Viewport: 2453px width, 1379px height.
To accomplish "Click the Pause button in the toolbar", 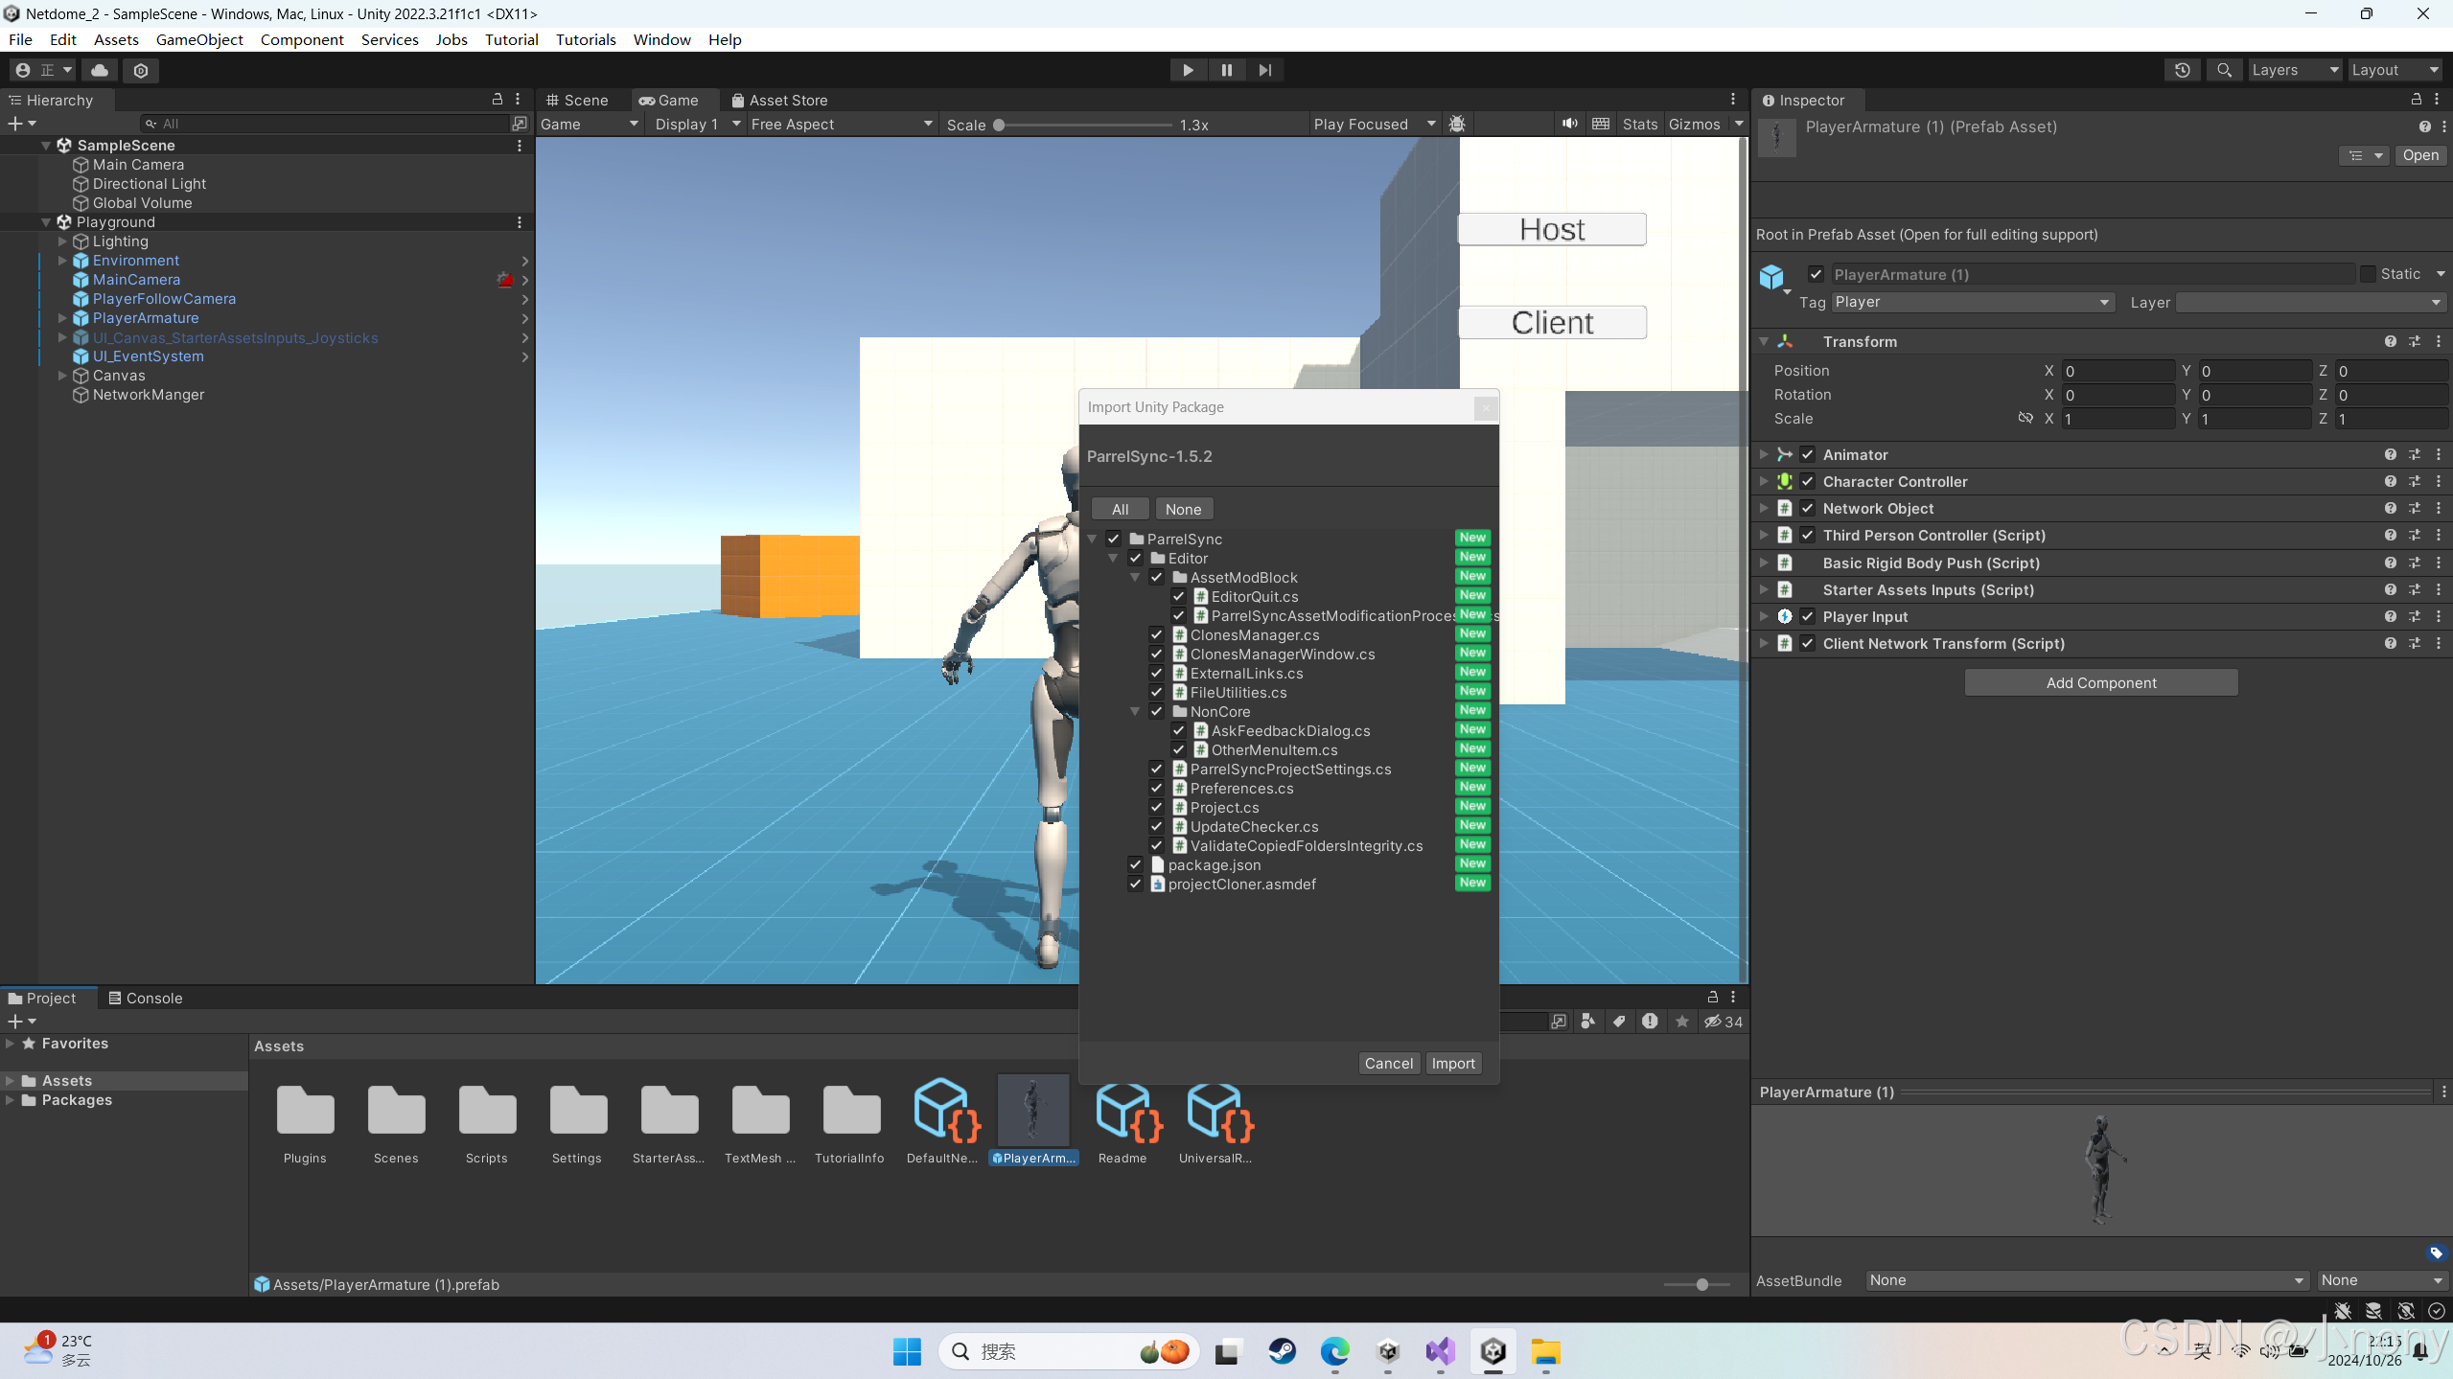I will point(1226,69).
